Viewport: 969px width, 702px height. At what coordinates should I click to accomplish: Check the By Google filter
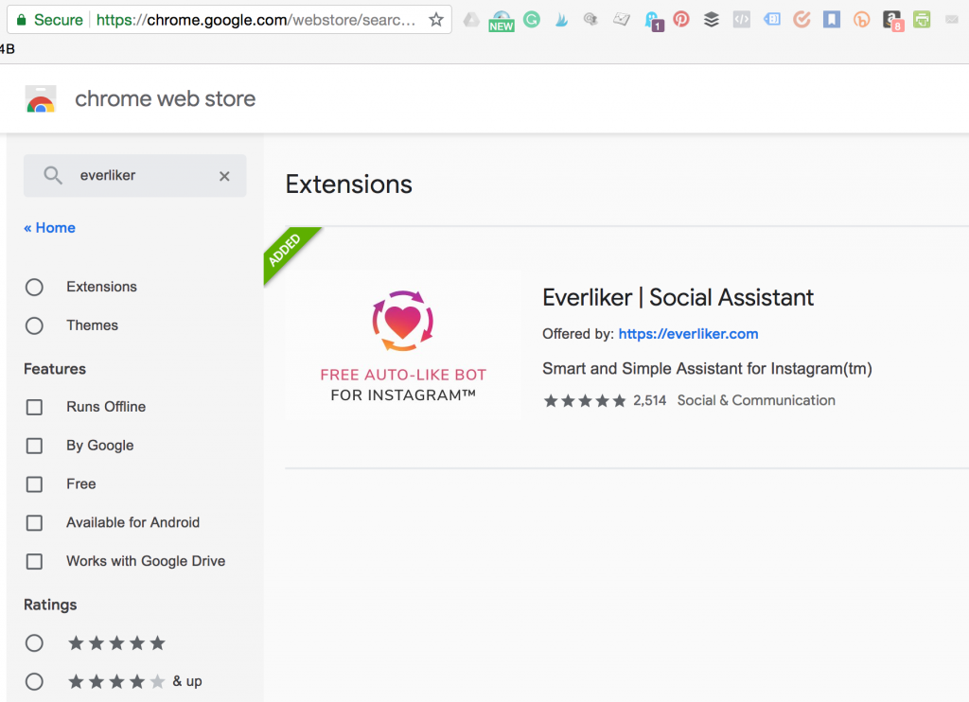(x=35, y=447)
